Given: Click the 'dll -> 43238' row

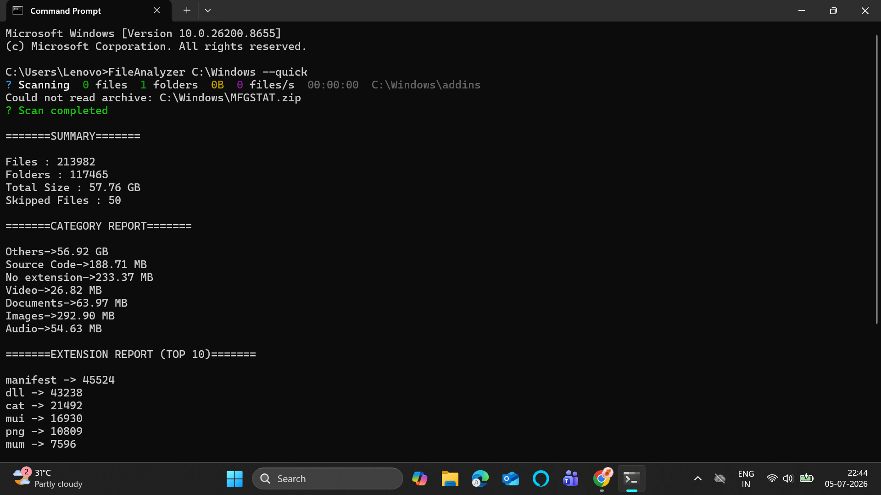Looking at the screenshot, I should coord(44,393).
